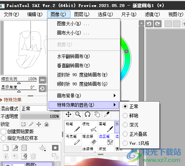Close the 图像(C) menu

(x=59, y=14)
